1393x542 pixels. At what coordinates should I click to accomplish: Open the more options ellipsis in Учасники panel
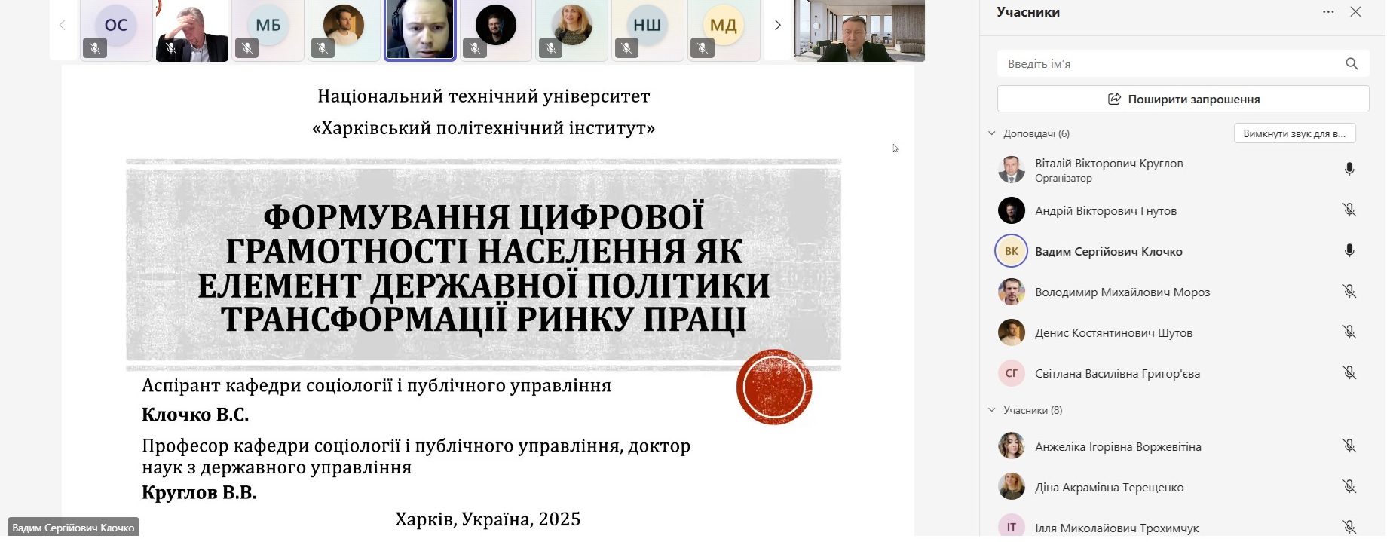[x=1328, y=12]
